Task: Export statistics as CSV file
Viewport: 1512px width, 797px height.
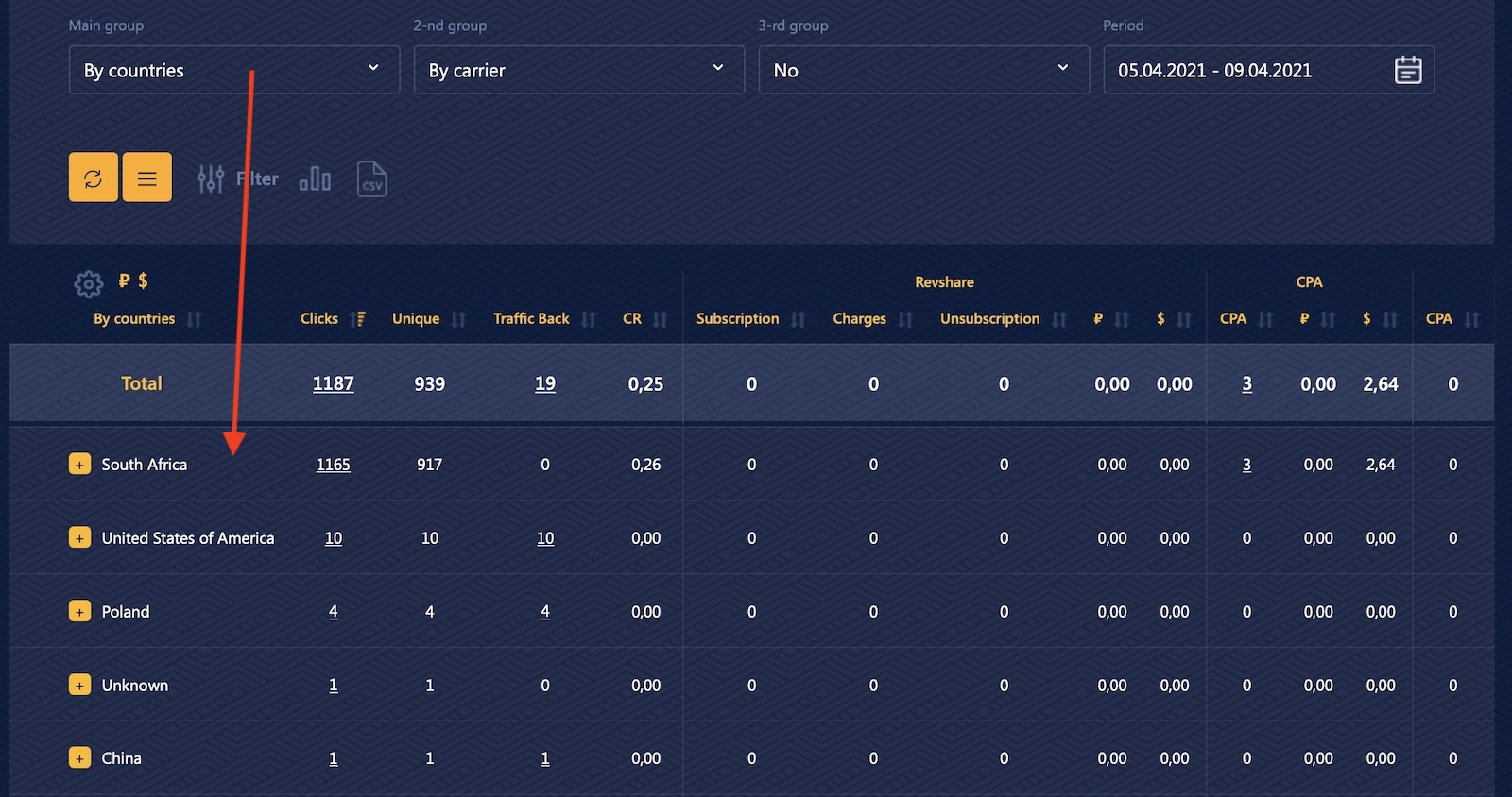Action: tap(371, 178)
